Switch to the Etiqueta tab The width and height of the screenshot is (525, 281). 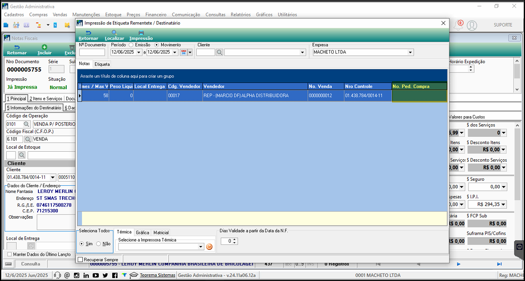tap(102, 64)
